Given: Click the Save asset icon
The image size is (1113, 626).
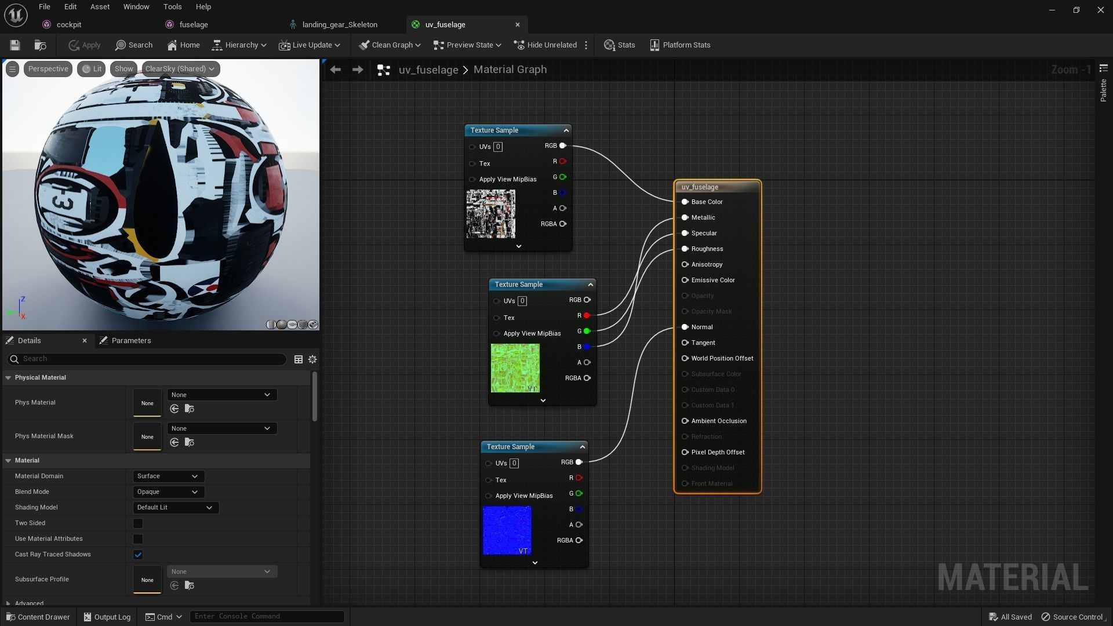Looking at the screenshot, I should pyautogui.click(x=15, y=45).
